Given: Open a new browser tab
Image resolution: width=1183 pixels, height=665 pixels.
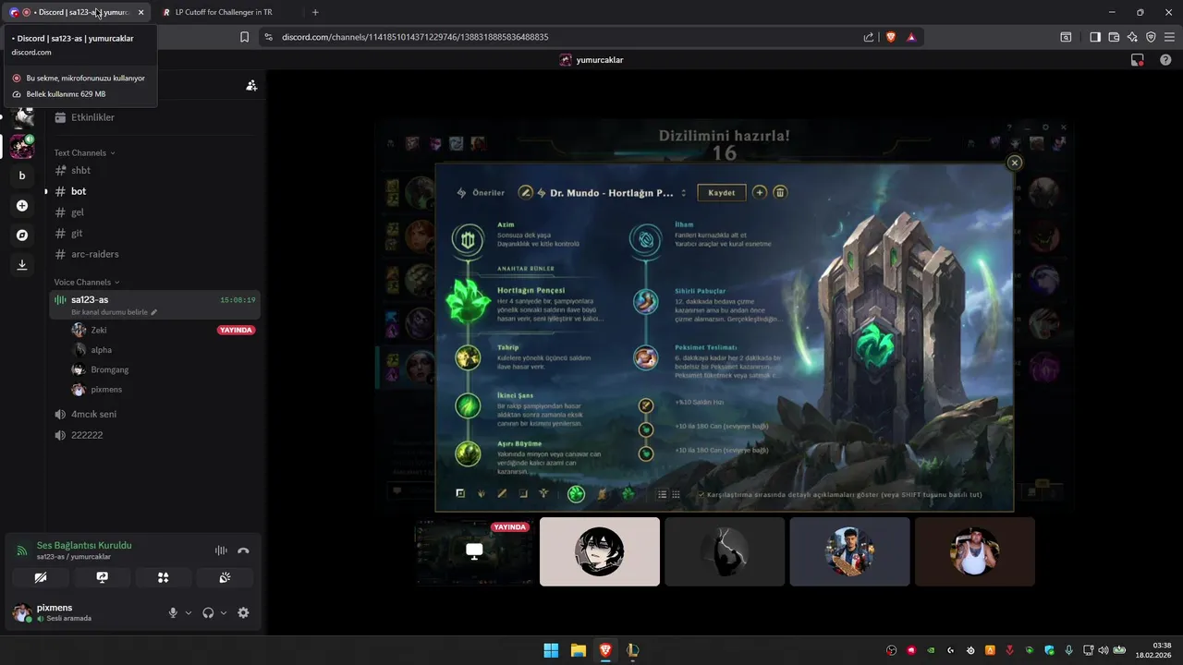Looking at the screenshot, I should (315, 12).
